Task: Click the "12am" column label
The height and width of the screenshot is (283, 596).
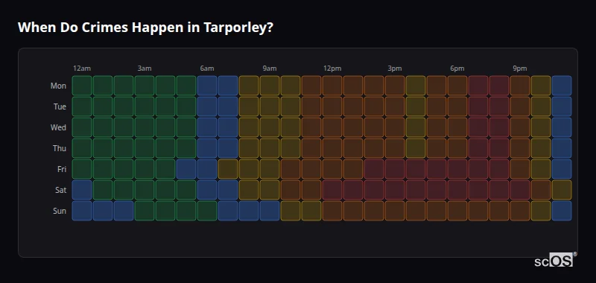Action: point(82,69)
